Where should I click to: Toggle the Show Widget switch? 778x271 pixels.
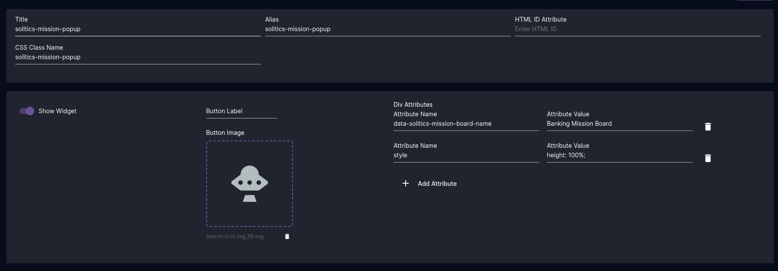(x=27, y=111)
